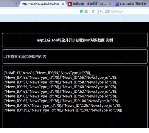This screenshot has width=149, height=133.
Task: Click the JSON line containing News_ID 106
Action: (61, 101)
